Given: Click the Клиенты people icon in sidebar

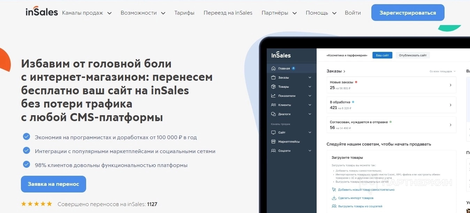Looking at the screenshot, I should click(273, 105).
